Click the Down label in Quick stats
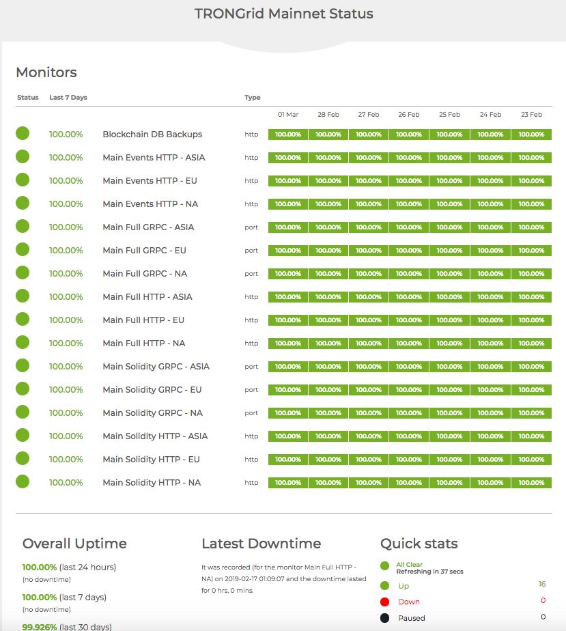The height and width of the screenshot is (631, 566). pos(409,602)
